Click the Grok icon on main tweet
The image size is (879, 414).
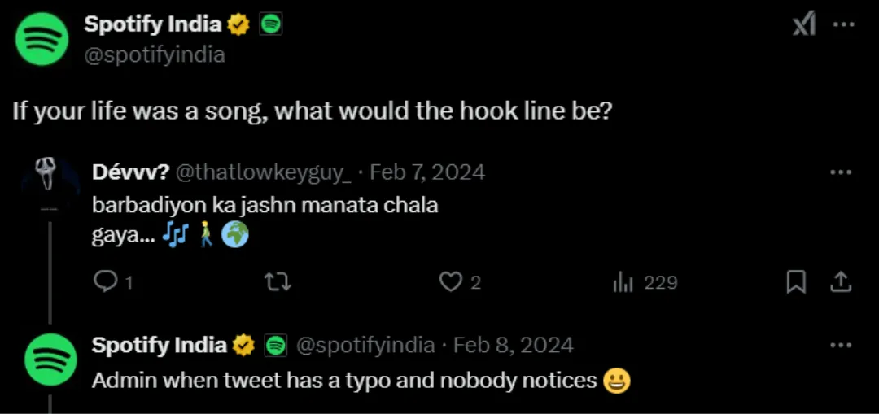point(804,25)
